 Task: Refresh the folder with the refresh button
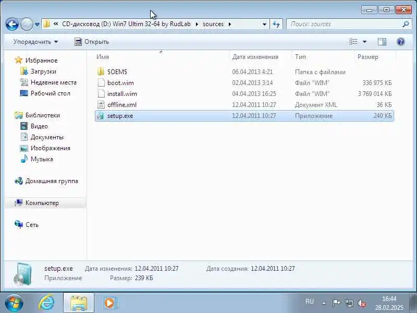point(276,25)
